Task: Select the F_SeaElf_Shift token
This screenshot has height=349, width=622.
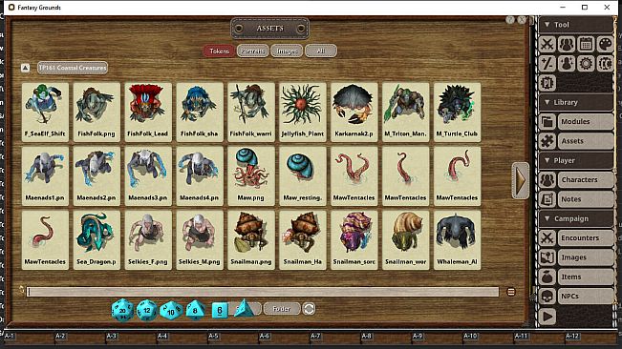Action: (x=45, y=112)
